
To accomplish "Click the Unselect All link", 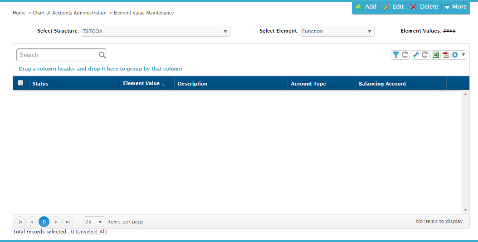I will pyautogui.click(x=92, y=232).
